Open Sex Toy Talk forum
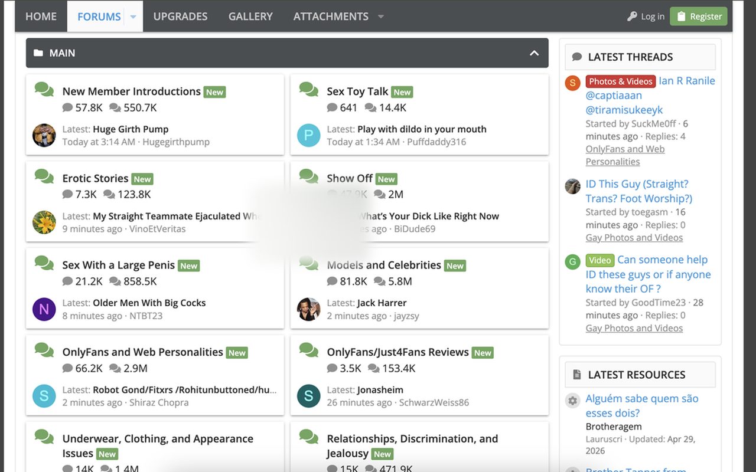 [357, 91]
